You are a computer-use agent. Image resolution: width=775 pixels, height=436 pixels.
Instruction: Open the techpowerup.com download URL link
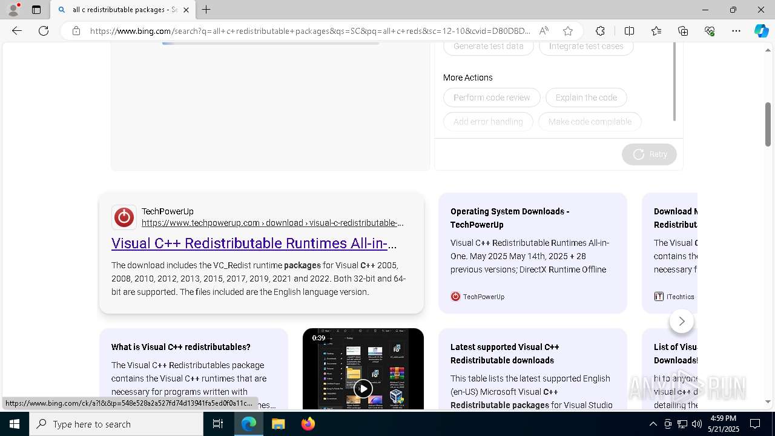[x=272, y=223]
